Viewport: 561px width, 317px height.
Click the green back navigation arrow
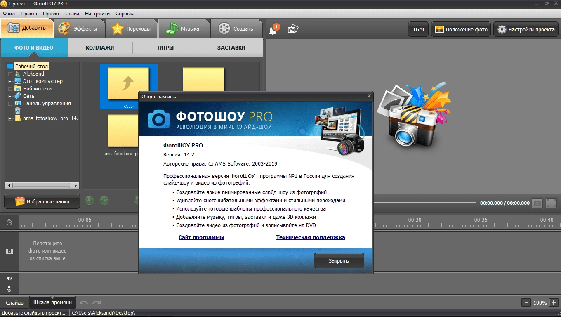(89, 201)
